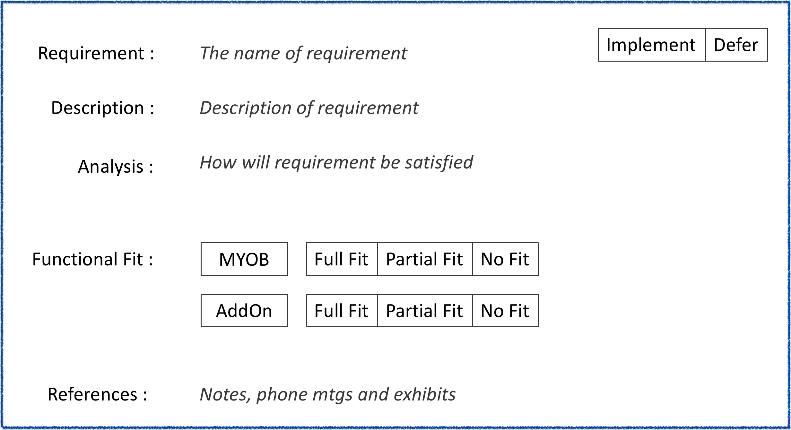Choose Full Fit in AddOn row

[x=342, y=311]
